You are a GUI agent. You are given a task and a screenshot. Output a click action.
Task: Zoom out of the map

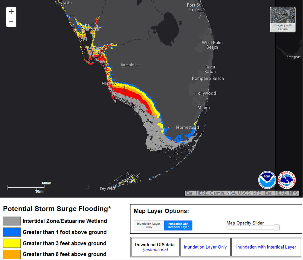pyautogui.click(x=11, y=22)
